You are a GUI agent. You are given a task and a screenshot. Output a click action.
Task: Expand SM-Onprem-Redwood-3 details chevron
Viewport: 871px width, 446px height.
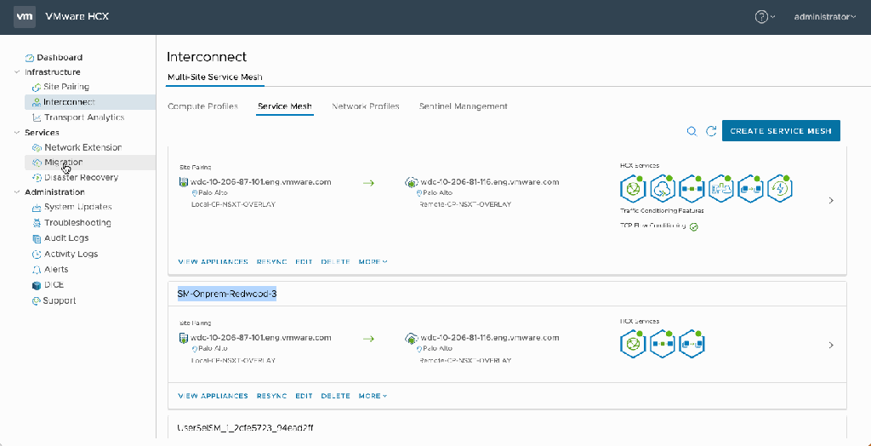click(831, 346)
